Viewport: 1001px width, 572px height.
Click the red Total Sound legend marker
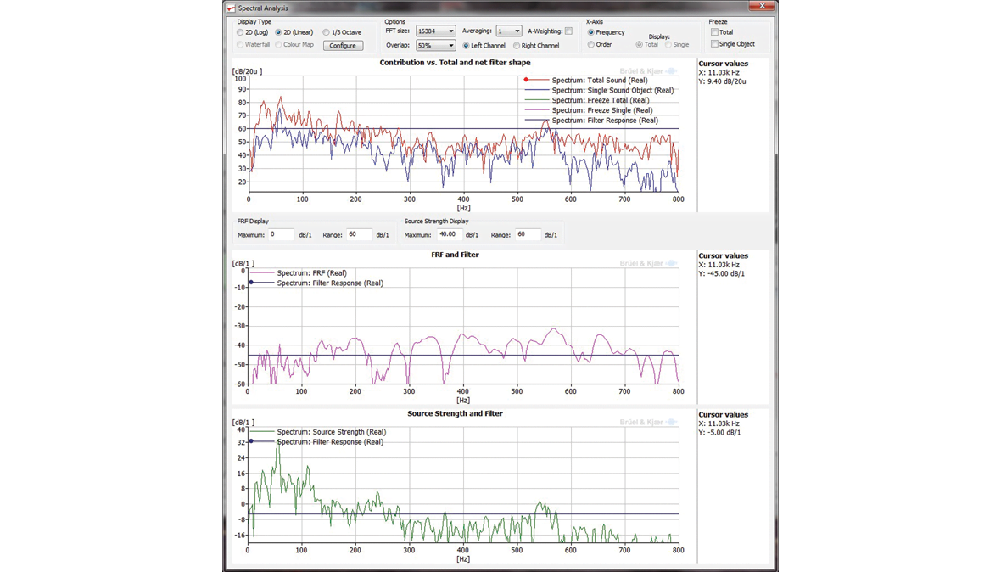526,80
